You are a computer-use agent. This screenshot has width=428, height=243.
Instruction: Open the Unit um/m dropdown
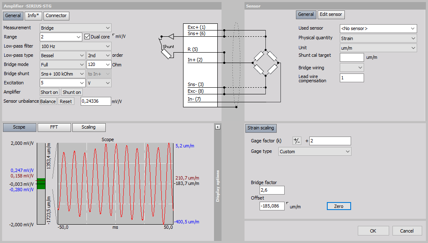point(378,48)
